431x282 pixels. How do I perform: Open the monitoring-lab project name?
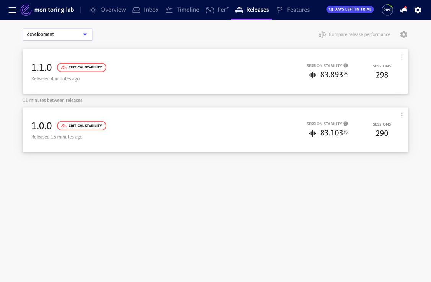pyautogui.click(x=54, y=10)
